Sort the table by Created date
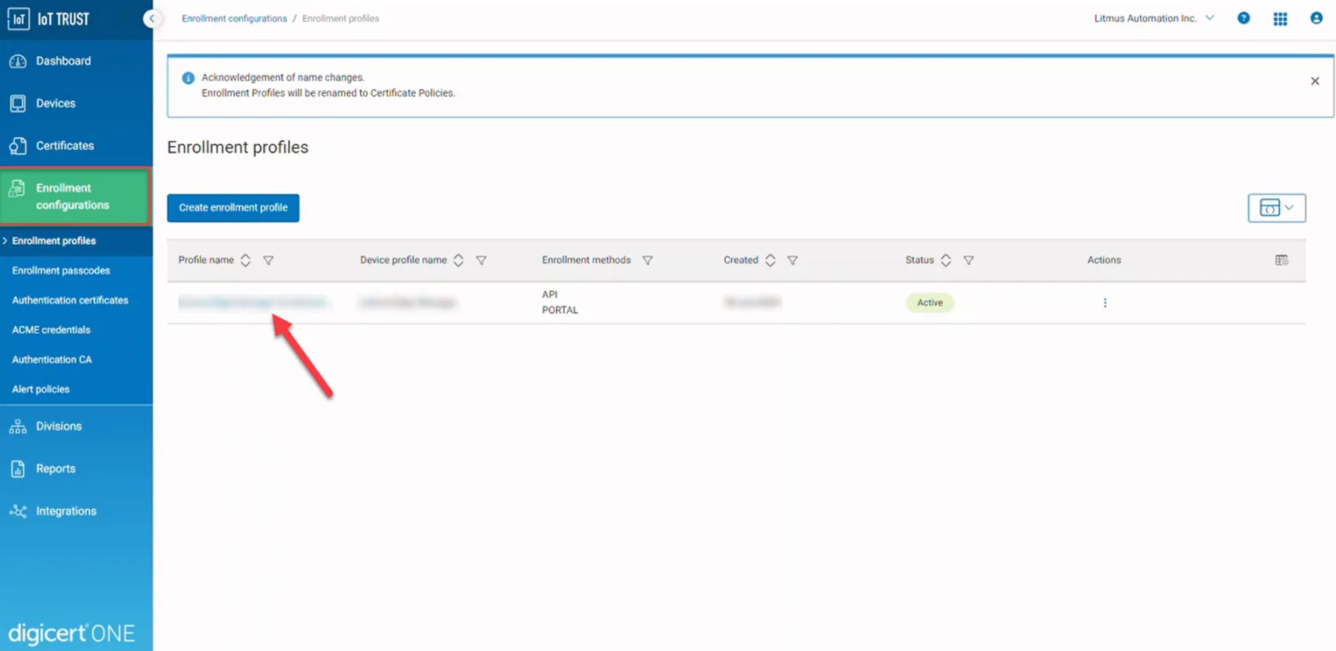This screenshot has height=651, width=1336. click(x=770, y=260)
